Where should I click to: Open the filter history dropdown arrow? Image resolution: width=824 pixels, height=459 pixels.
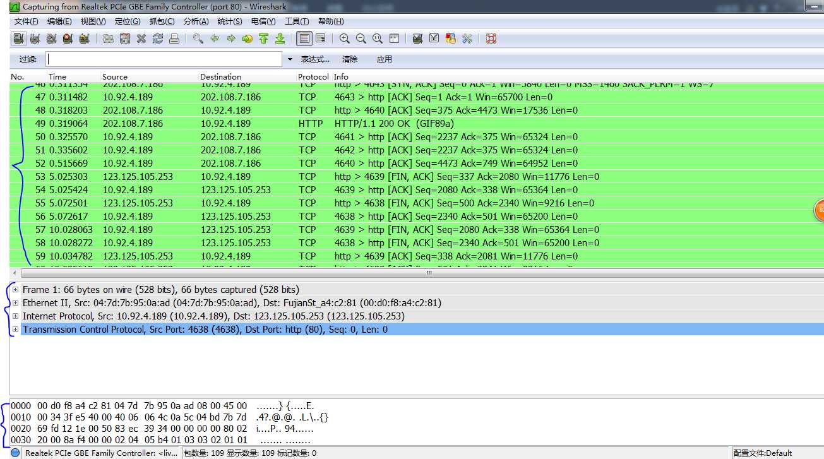coord(290,59)
